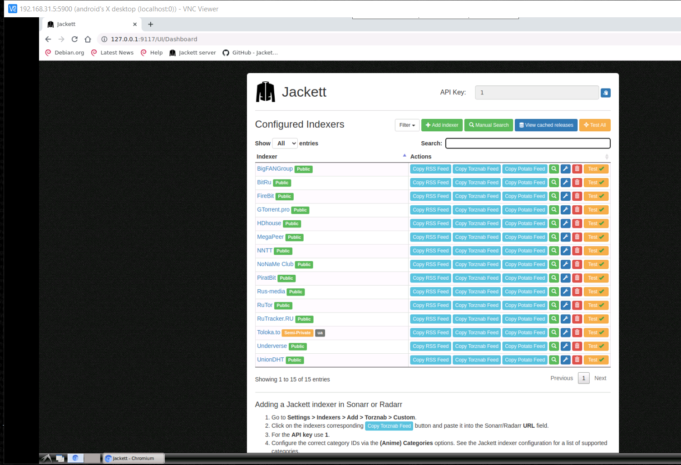Switch to the Jackett browser tab
The image size is (681, 465).
(x=91, y=24)
